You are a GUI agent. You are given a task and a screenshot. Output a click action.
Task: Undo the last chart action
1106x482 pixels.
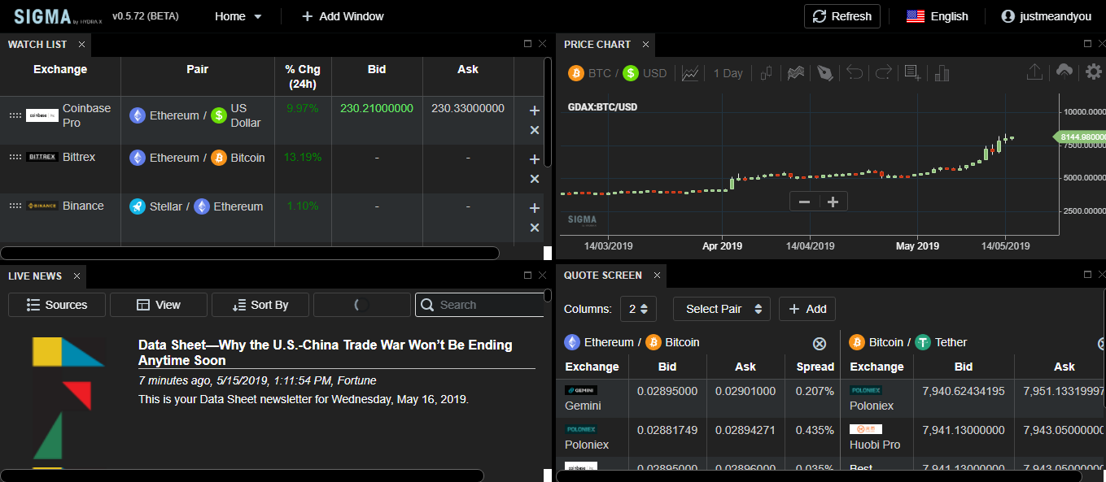point(855,73)
